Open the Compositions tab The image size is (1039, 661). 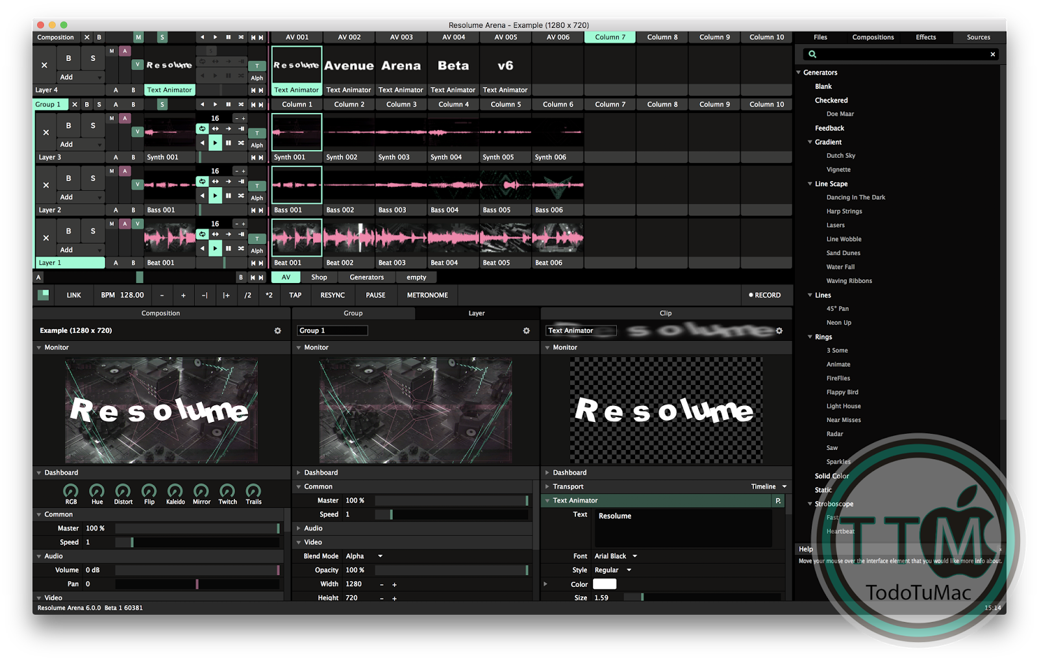click(x=873, y=38)
